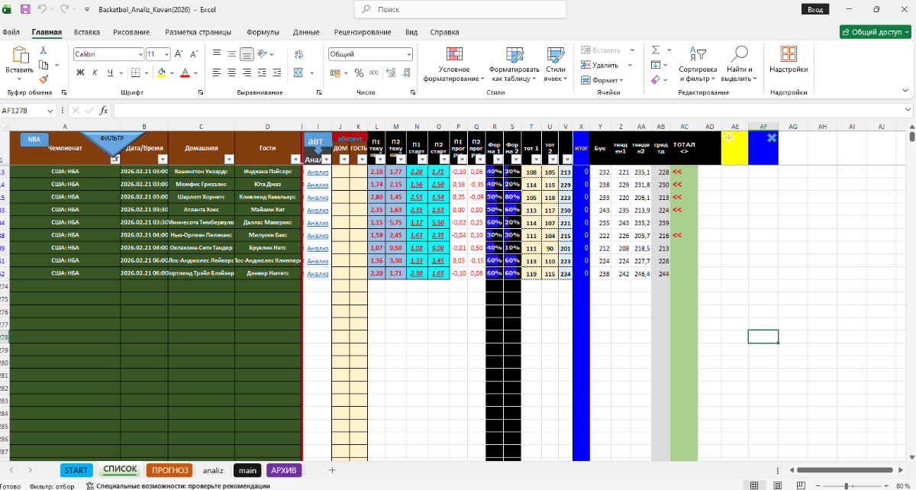Toggle bold formatting (Ж)

[x=80, y=73]
